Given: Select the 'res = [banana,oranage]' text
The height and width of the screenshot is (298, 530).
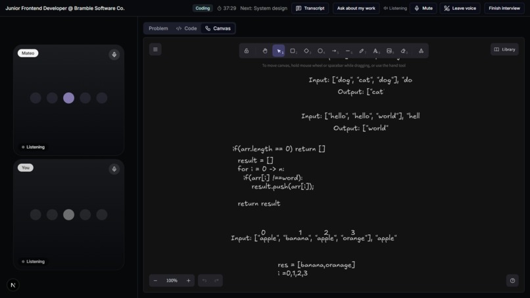Looking at the screenshot, I should (316, 264).
